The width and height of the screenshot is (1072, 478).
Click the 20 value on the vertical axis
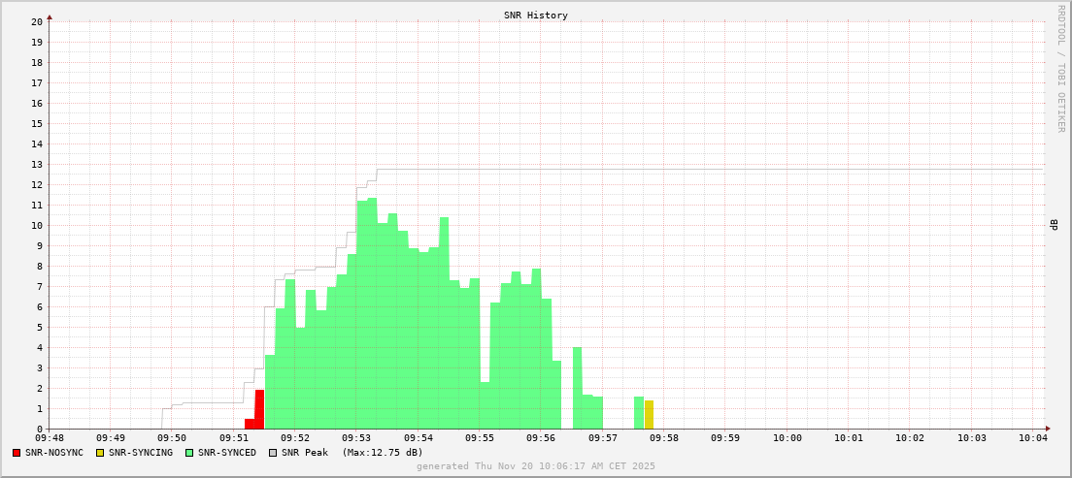click(x=37, y=21)
